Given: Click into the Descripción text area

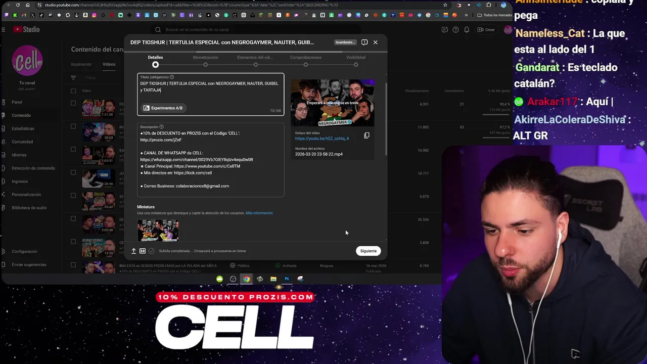Looking at the screenshot, I should pyautogui.click(x=210, y=160).
